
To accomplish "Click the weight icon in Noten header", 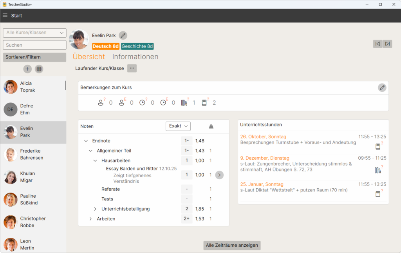I will [x=211, y=126].
